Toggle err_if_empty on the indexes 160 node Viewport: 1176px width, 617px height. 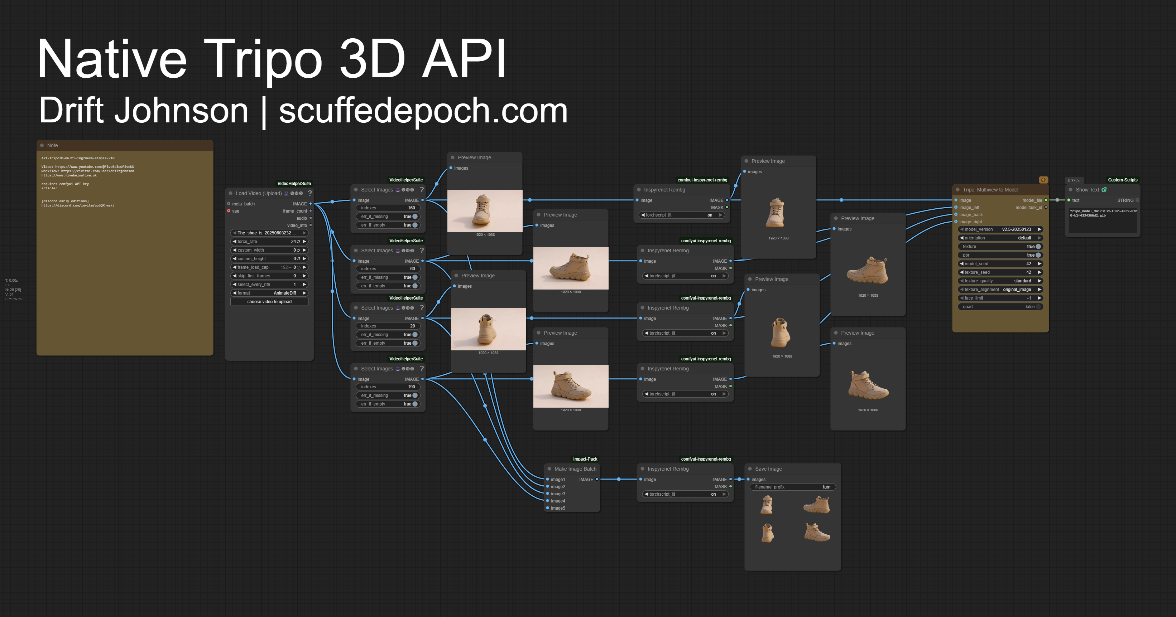(x=388, y=225)
